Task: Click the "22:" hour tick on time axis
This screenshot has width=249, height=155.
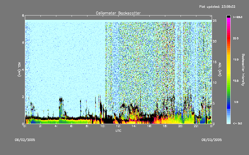Action: (196, 126)
